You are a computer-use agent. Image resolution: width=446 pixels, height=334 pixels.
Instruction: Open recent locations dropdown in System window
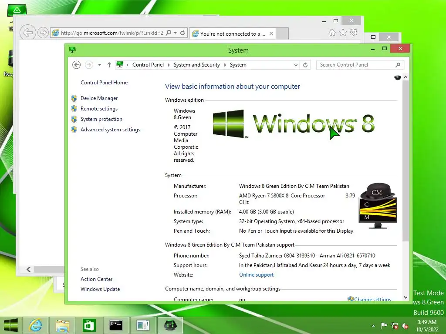(x=99, y=65)
